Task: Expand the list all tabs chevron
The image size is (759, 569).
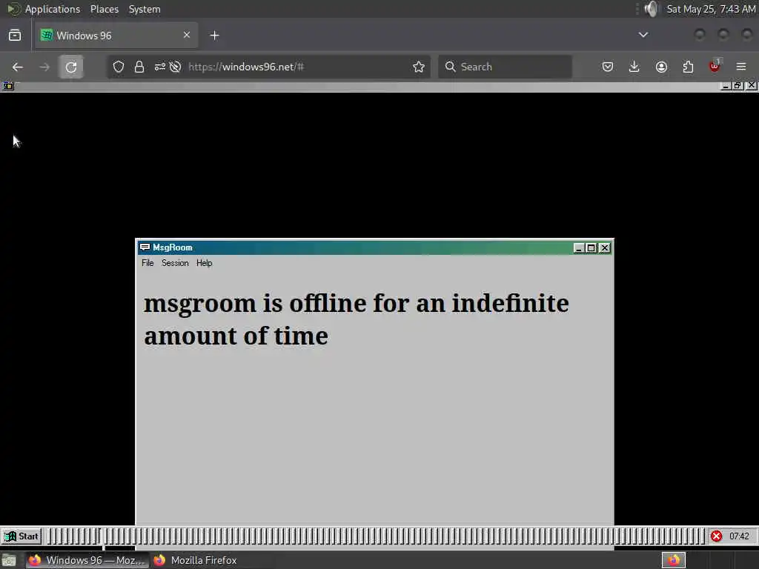Action: tap(643, 35)
